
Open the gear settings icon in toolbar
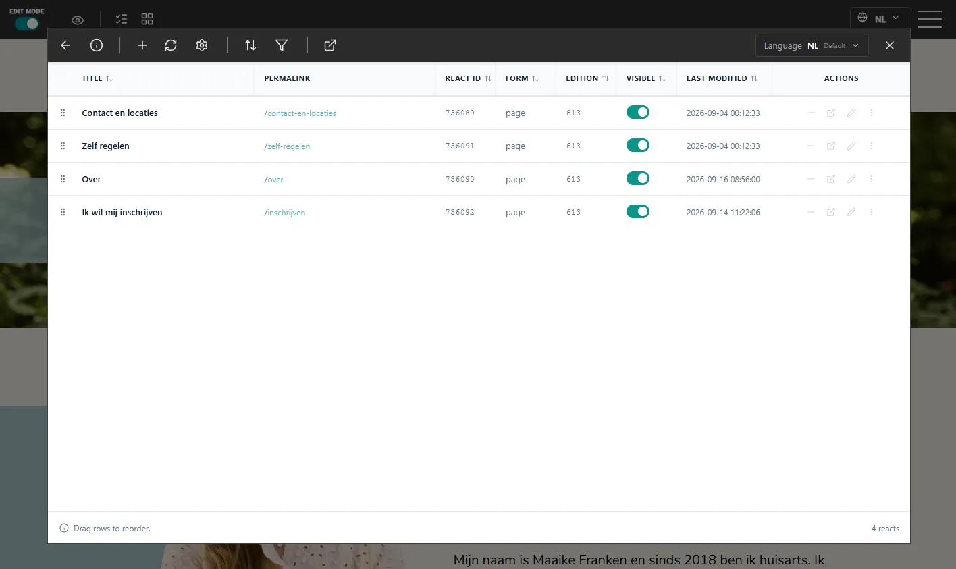pyautogui.click(x=202, y=45)
